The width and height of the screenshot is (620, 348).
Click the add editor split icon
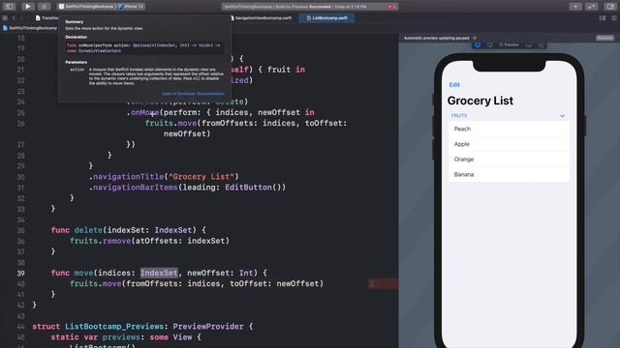pos(613,17)
